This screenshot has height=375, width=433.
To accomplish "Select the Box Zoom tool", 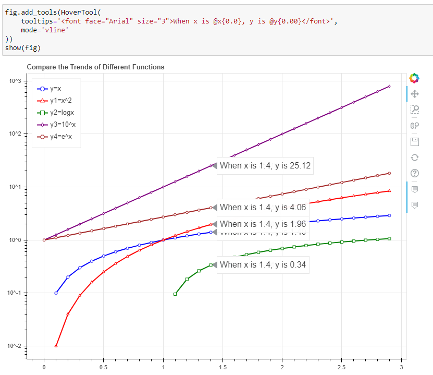I will tap(414, 110).
